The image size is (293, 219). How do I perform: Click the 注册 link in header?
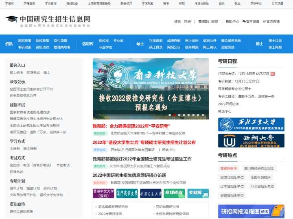point(188,22)
